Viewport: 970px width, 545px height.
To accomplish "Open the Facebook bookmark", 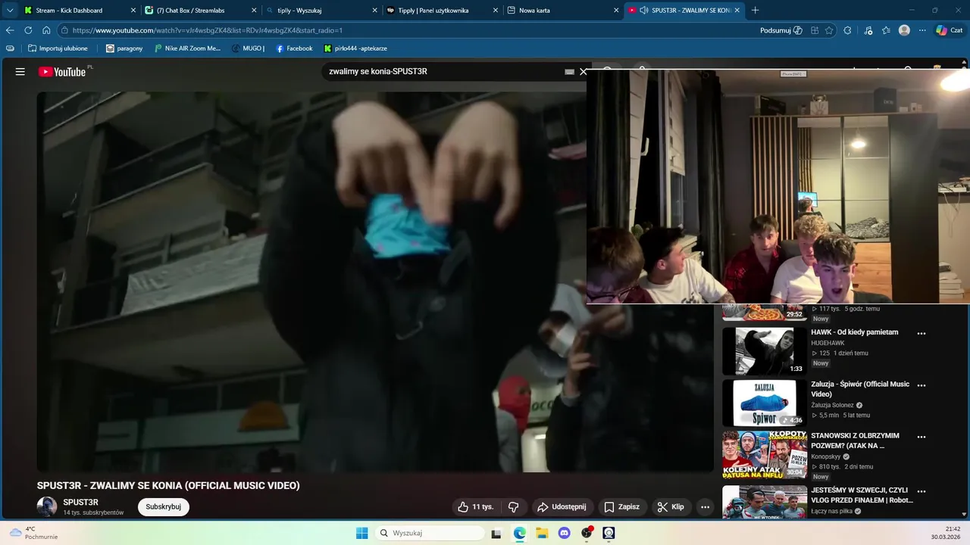I will (x=294, y=48).
